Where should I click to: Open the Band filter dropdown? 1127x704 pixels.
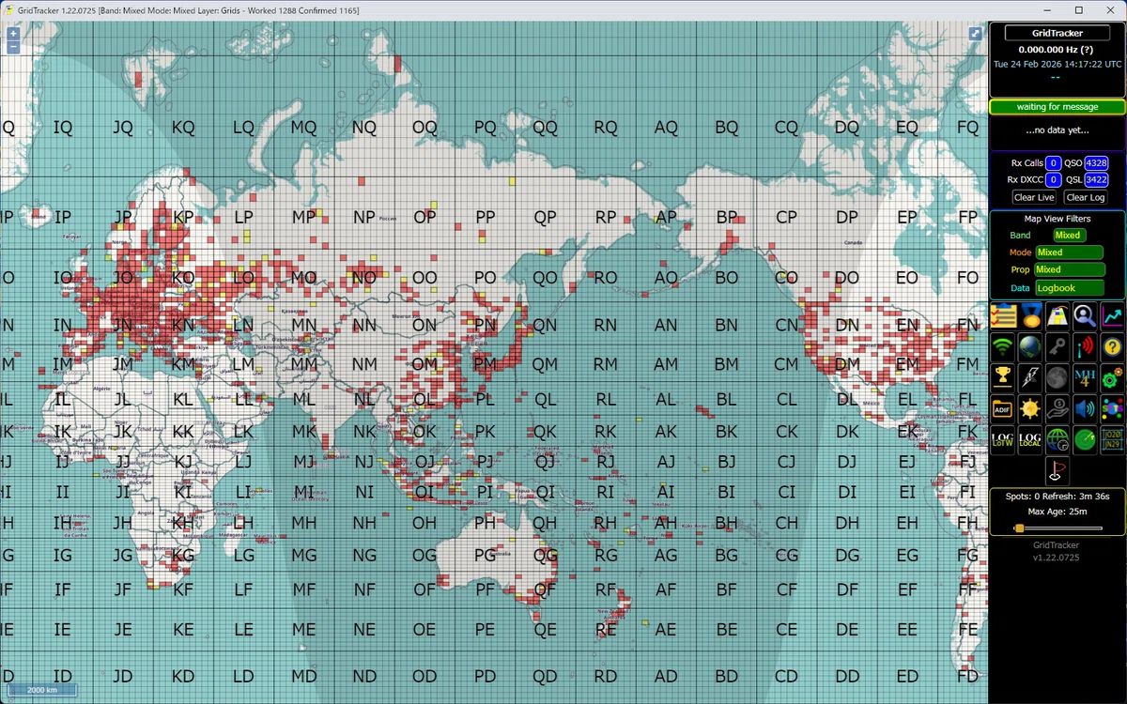tap(1070, 236)
